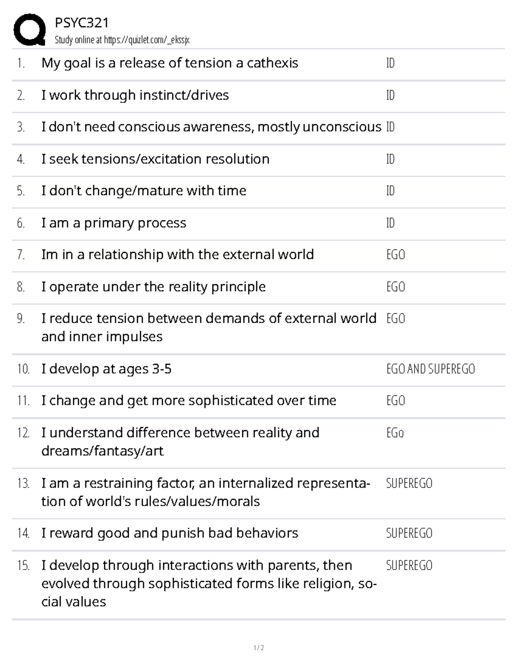Open the quizlet.com/_ekssjx study link
Image resolution: width=517 pixels, height=669 pixels.
[147, 40]
